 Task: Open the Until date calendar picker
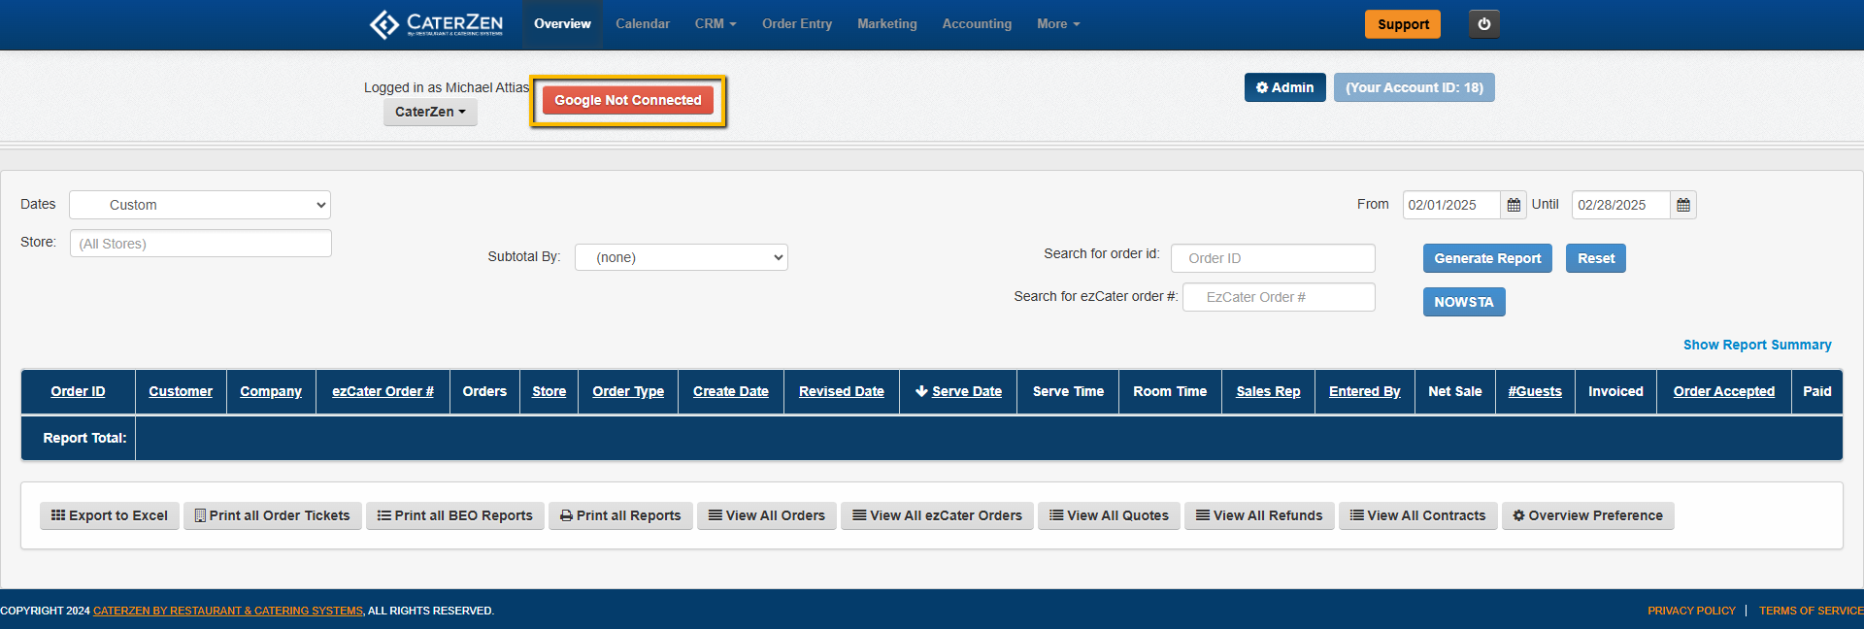point(1683,205)
